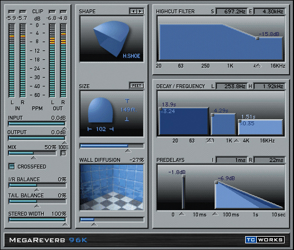Click the next shape arrow button
This screenshot has width=294, height=250.
(140, 12)
